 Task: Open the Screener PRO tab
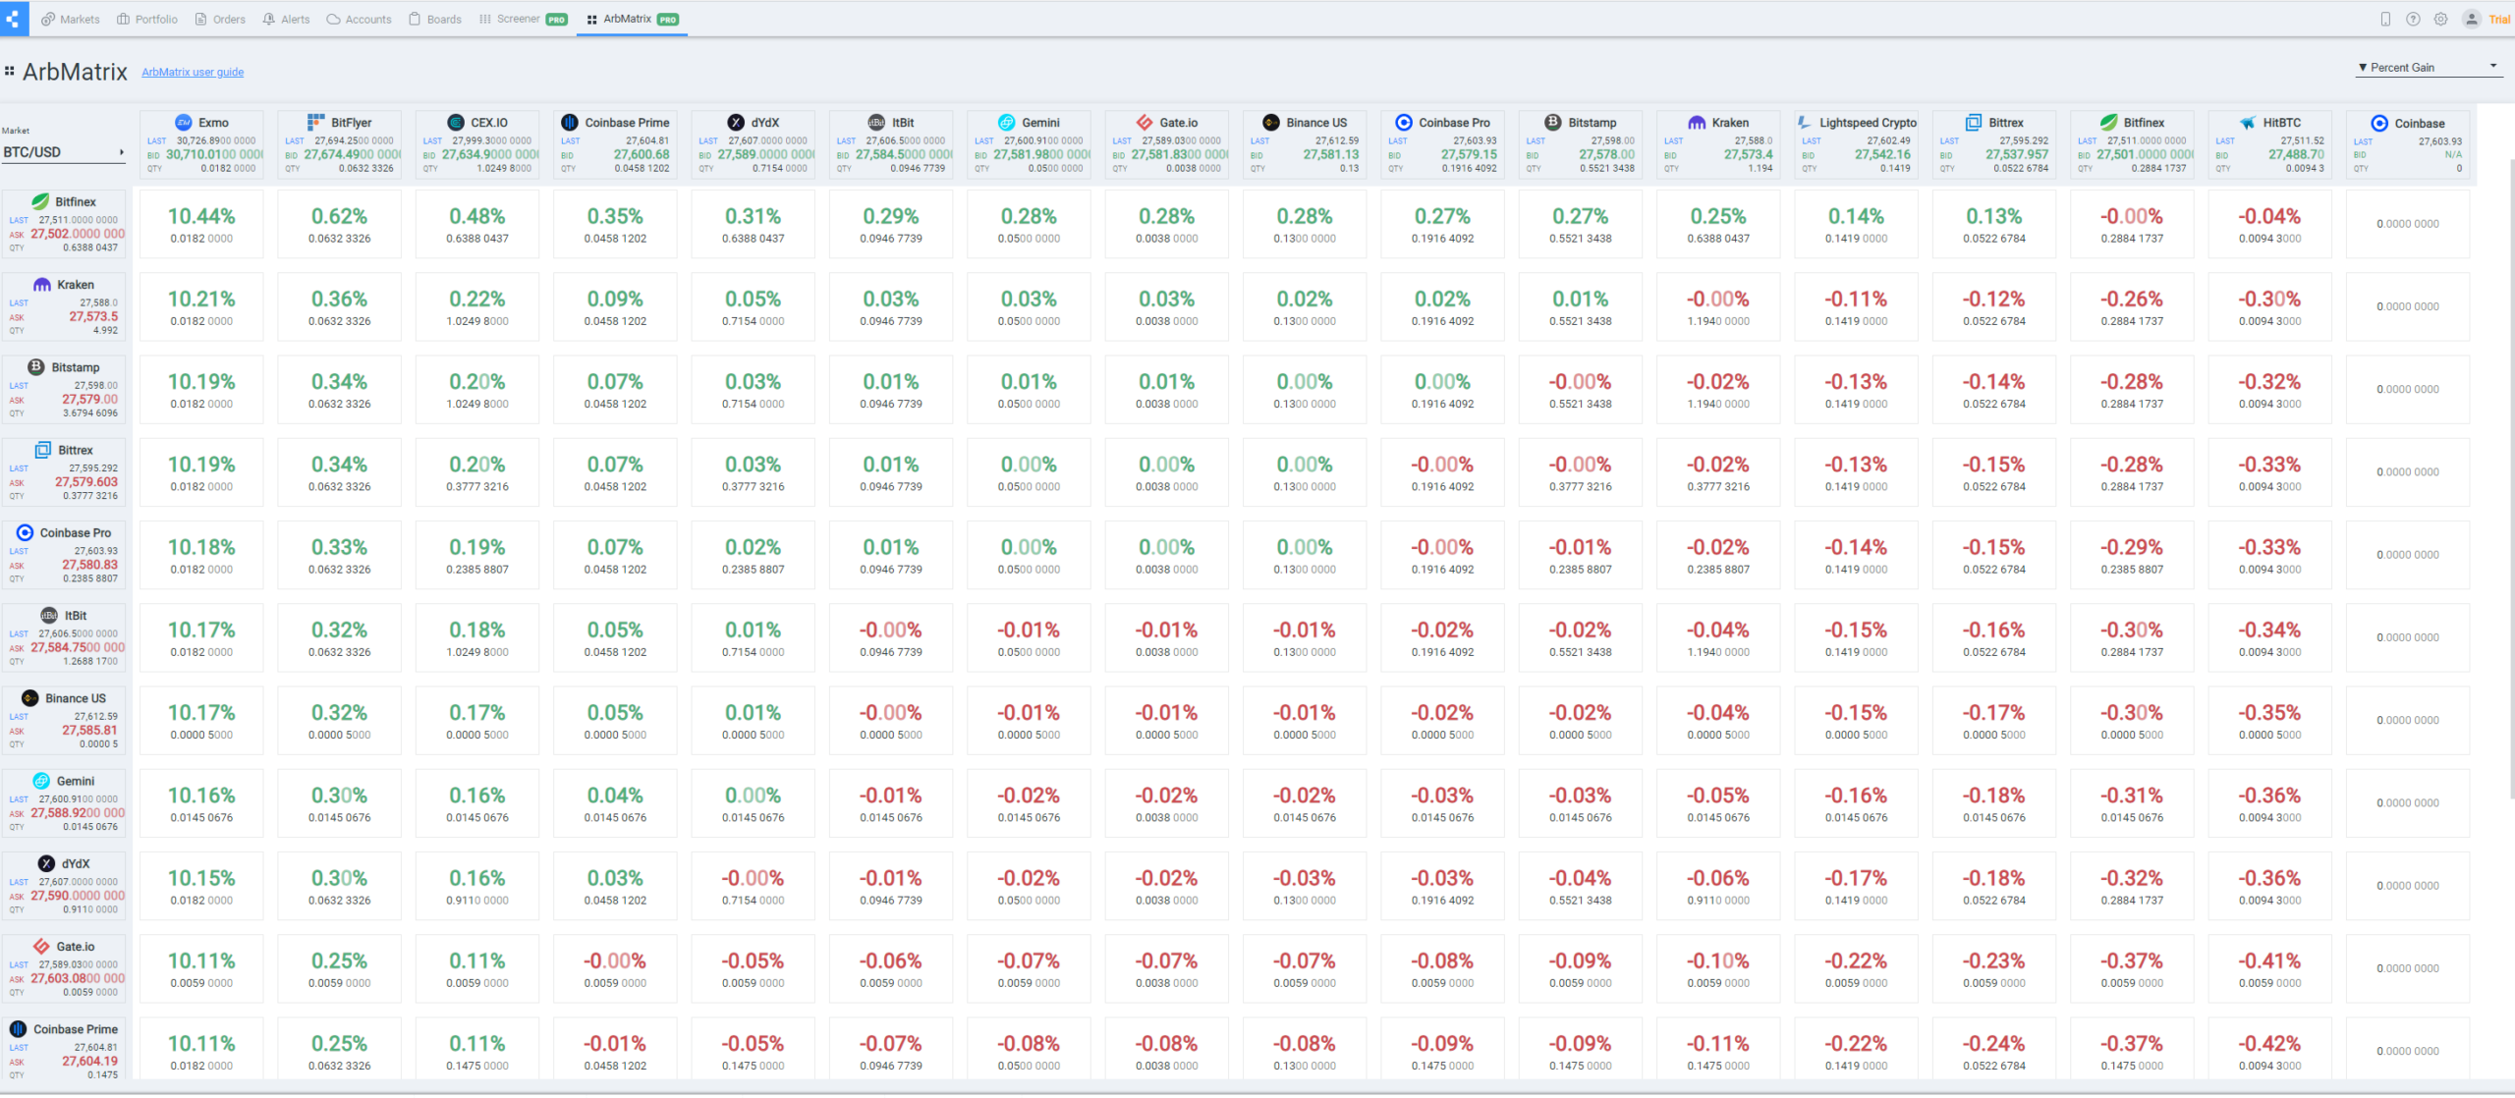[524, 19]
